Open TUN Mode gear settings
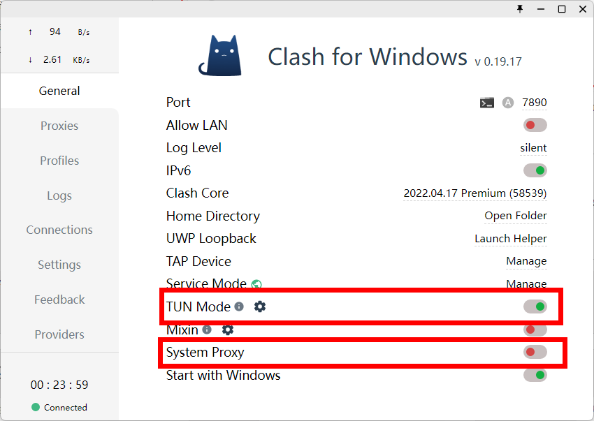Image resolution: width=594 pixels, height=421 pixels. (x=260, y=306)
